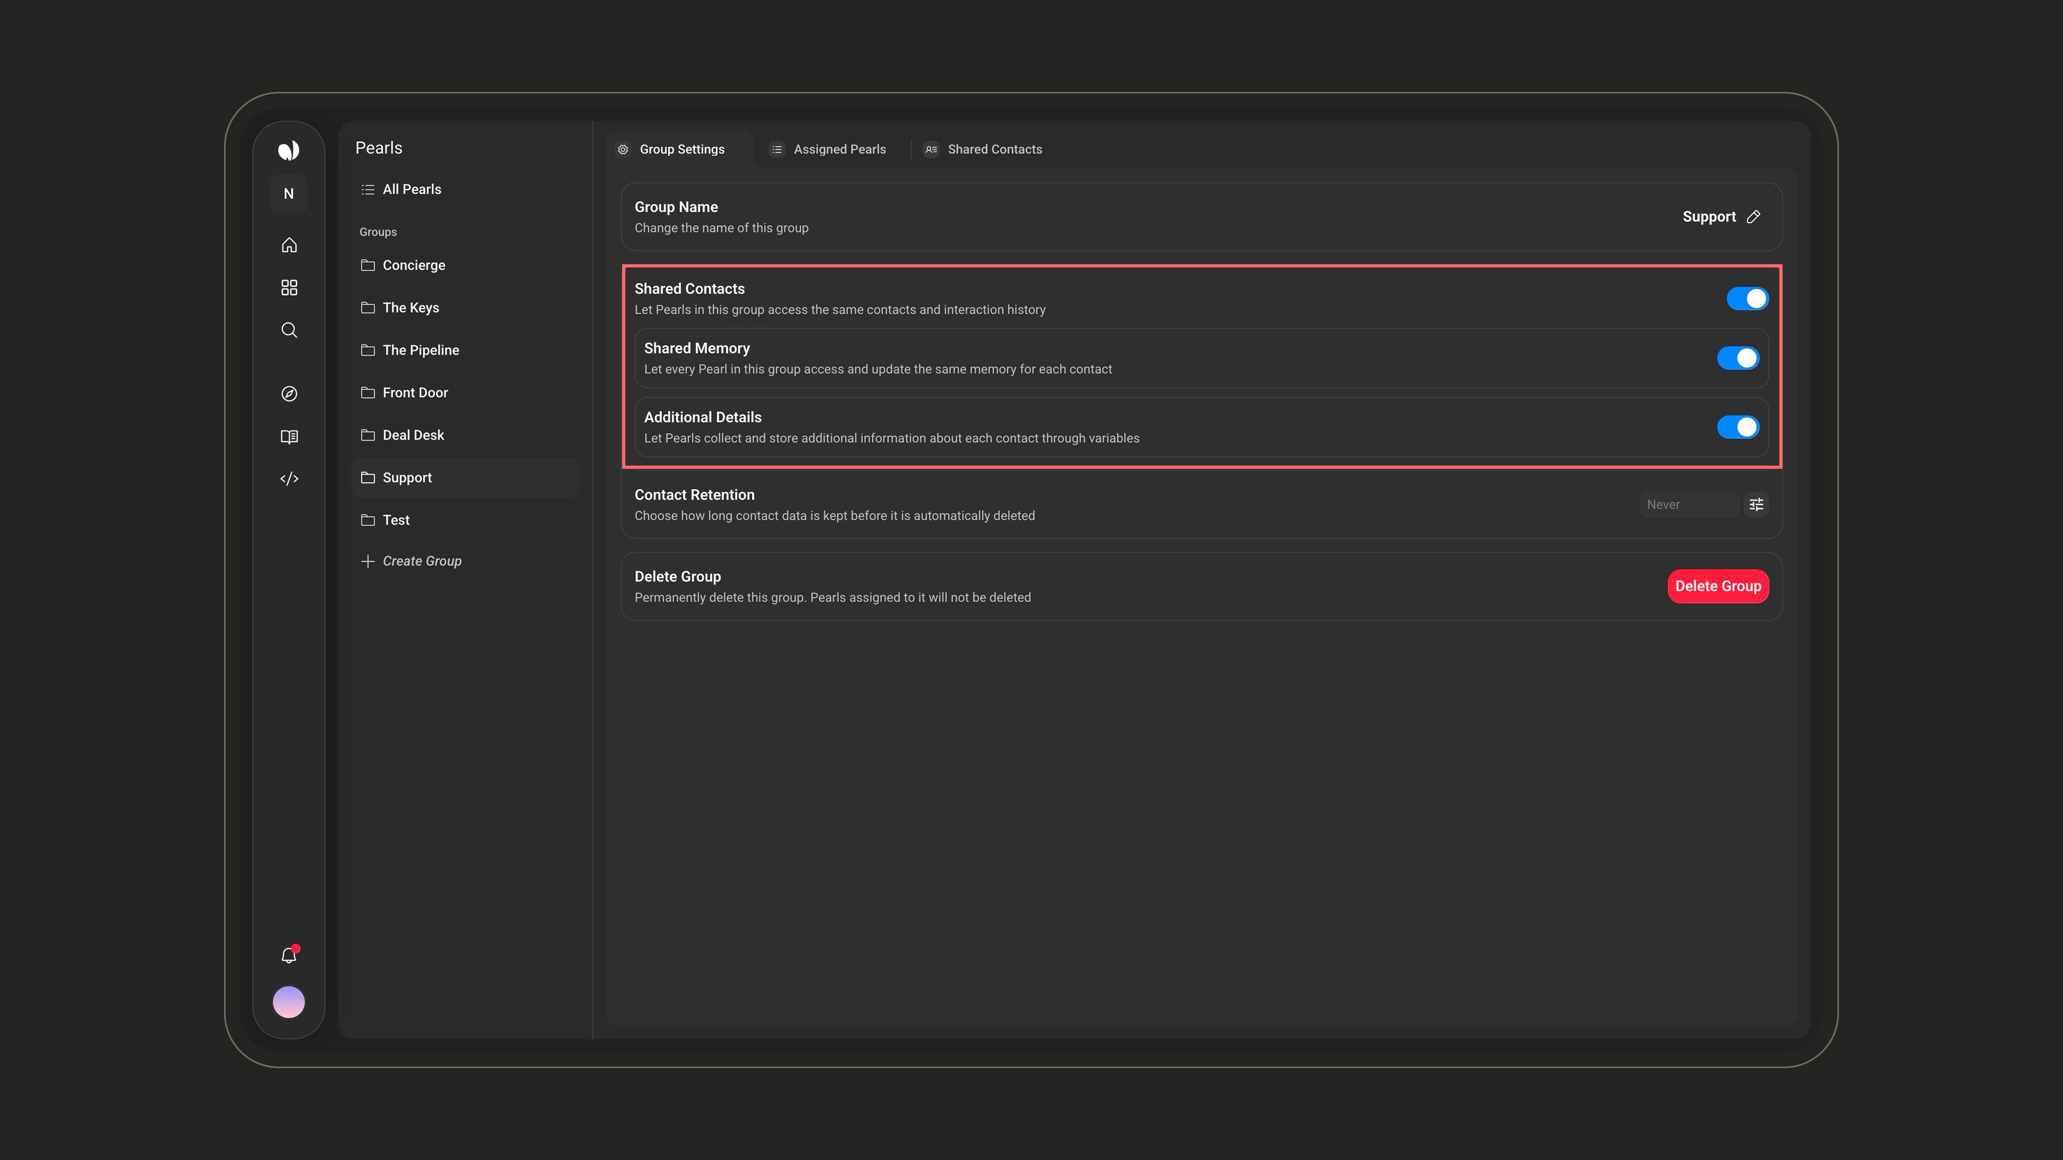Click 'Change the name of this group' text
Screen dimensions: 2063x1160
[721, 228]
